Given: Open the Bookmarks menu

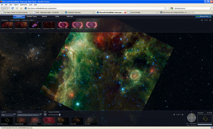Looking at the screenshot, I should [24, 5].
